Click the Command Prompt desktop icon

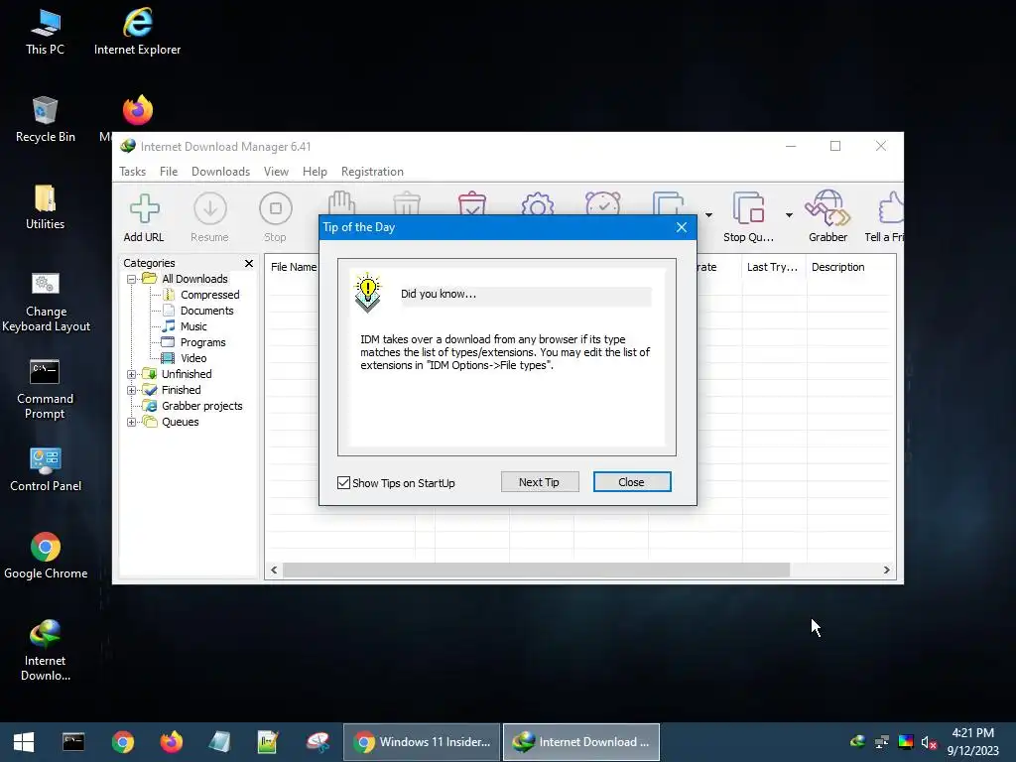tap(46, 389)
